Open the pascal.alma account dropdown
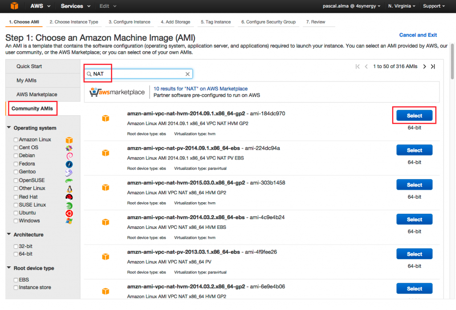Viewport: 456px width, 310px height. (x=351, y=6)
